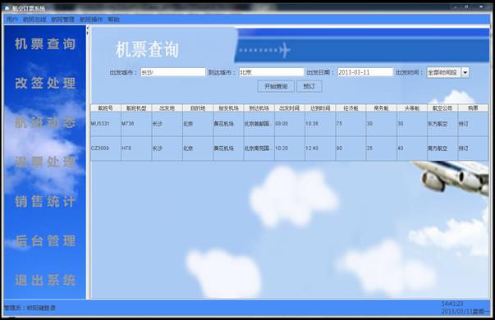Image resolution: width=495 pixels, height=320 pixels.
Task: Click the 航空公司 column header
Action: coord(442,108)
